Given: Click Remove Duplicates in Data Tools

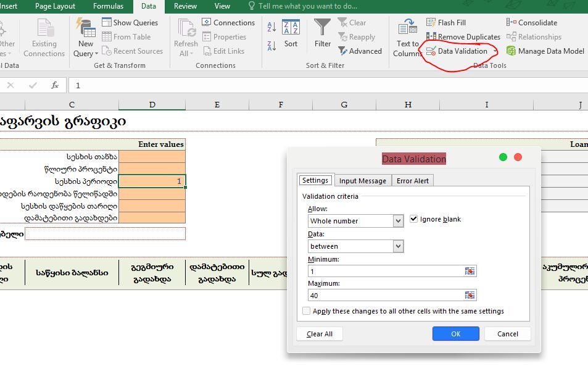Looking at the screenshot, I should [x=463, y=37].
